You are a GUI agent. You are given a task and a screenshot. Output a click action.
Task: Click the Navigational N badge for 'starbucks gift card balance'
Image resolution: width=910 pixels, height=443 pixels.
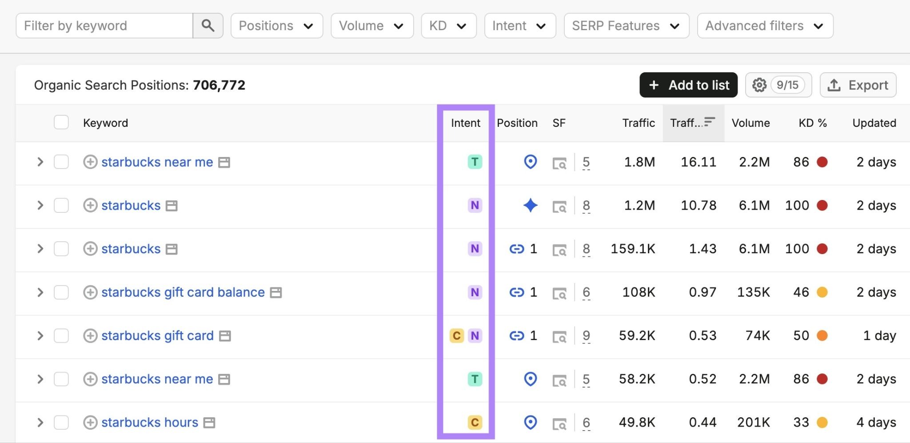(x=475, y=292)
